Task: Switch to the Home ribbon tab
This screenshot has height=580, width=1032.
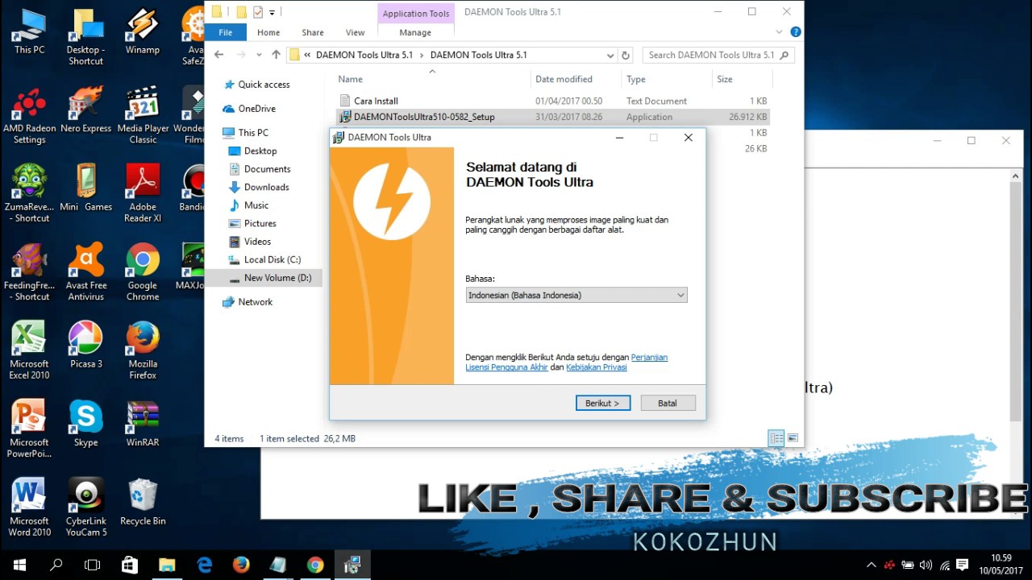Action: coord(268,32)
